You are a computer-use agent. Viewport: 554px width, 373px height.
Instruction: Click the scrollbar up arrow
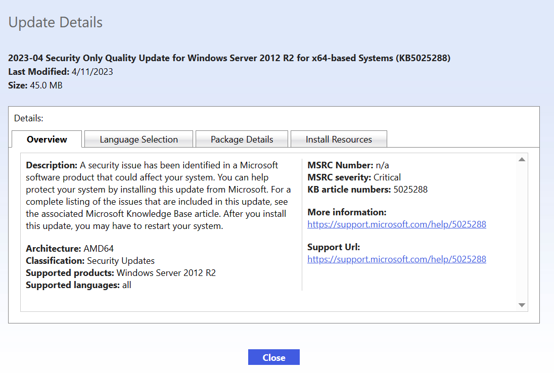click(522, 159)
